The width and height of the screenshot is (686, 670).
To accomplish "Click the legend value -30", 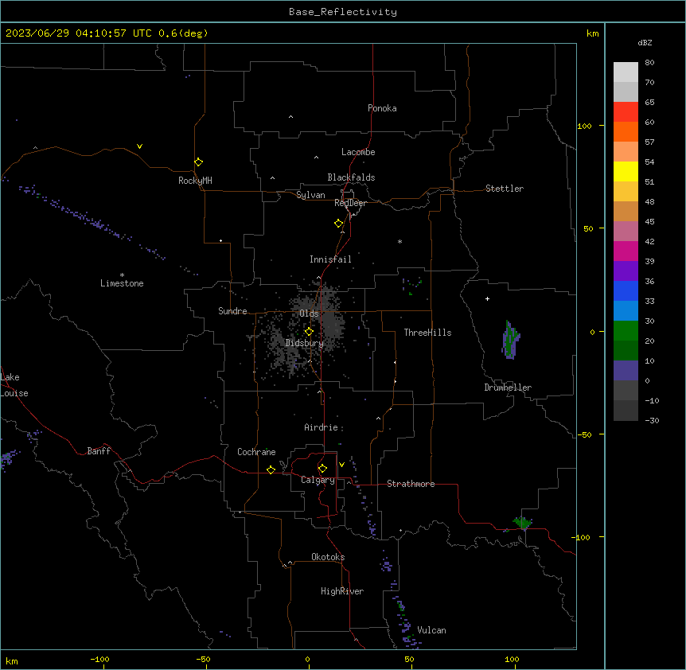I will click(652, 420).
